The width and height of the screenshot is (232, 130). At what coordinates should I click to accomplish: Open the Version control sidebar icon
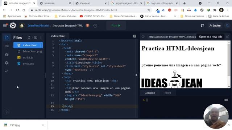[7, 46]
